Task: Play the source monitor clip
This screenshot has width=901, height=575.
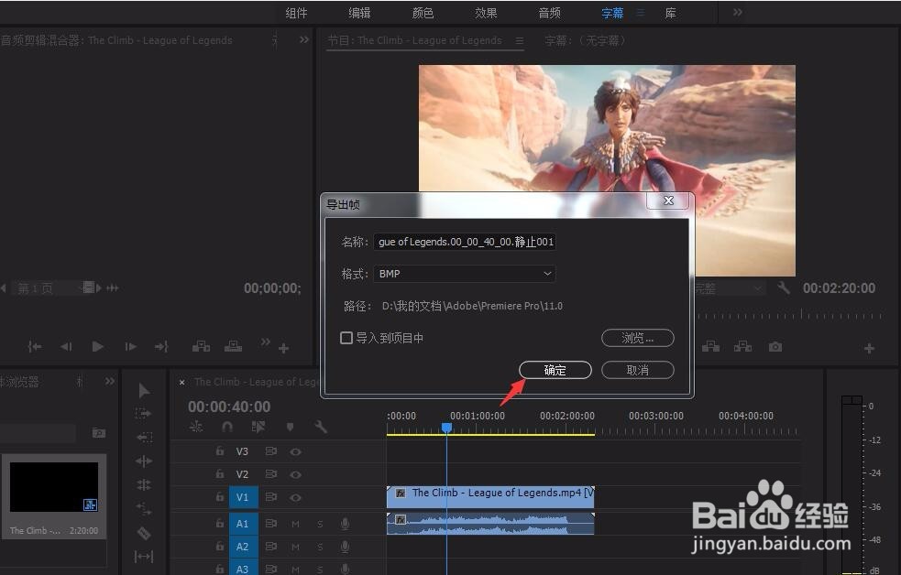Action: [x=98, y=347]
